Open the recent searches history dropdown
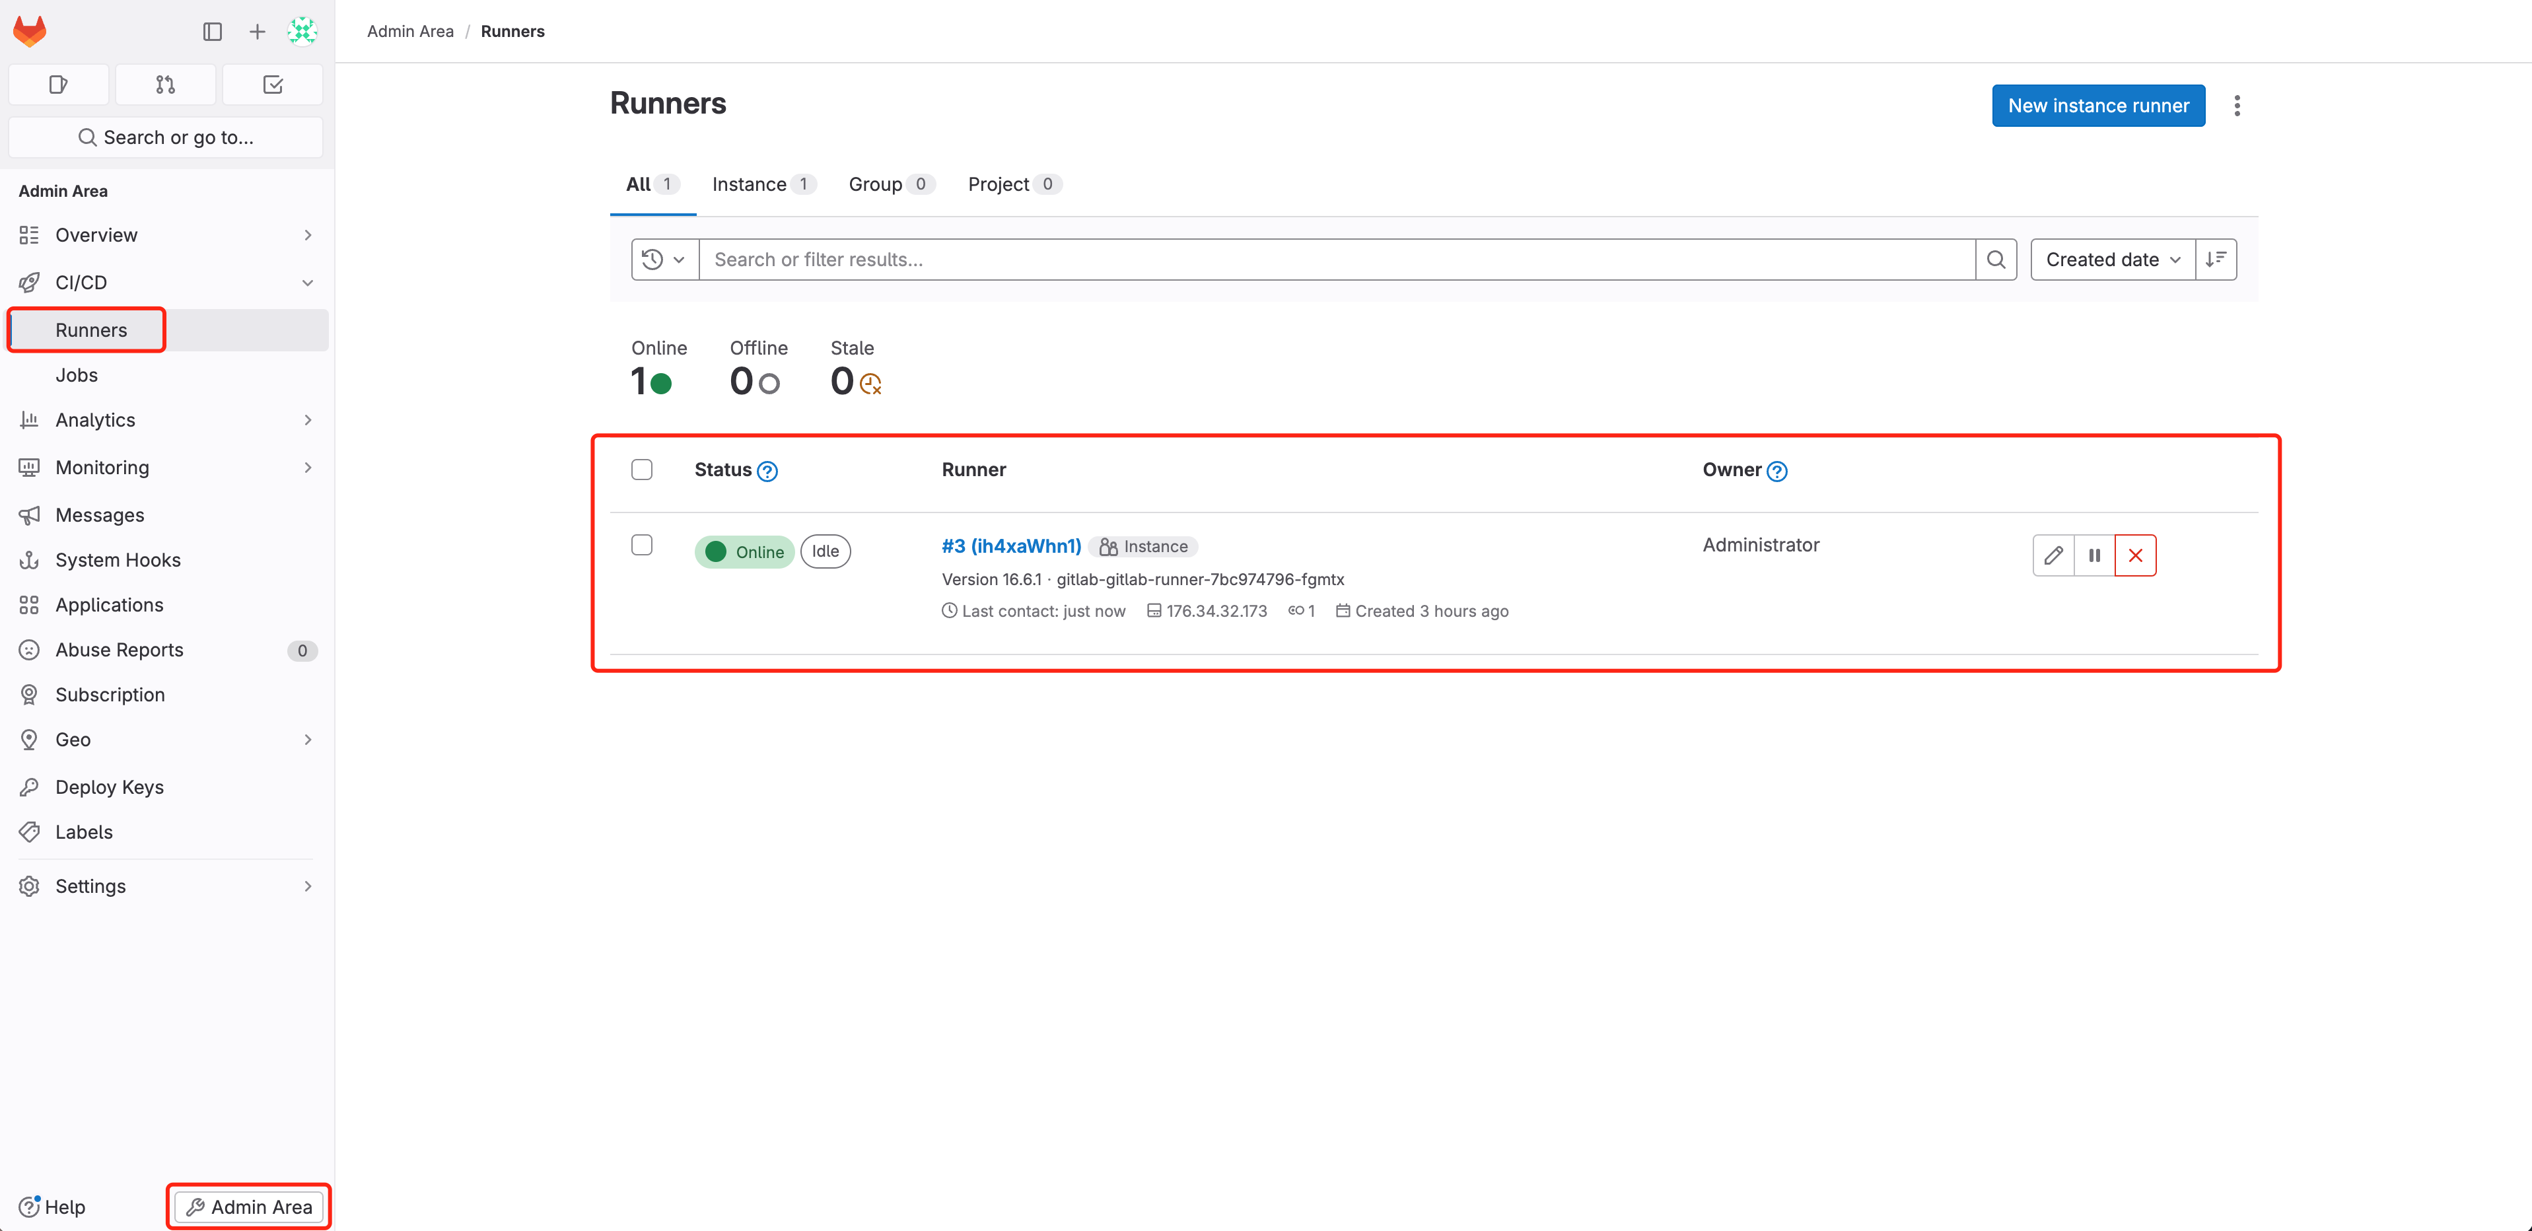The width and height of the screenshot is (2532, 1231). (x=664, y=260)
